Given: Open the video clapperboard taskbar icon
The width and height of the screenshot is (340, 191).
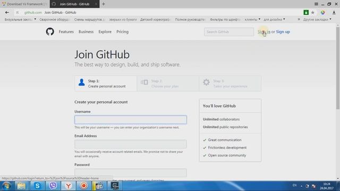Looking at the screenshot, I should click(99, 186).
